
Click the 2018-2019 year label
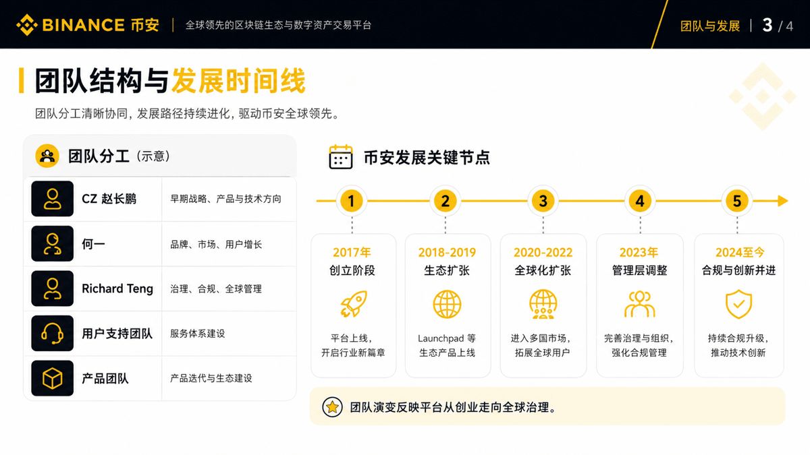447,252
